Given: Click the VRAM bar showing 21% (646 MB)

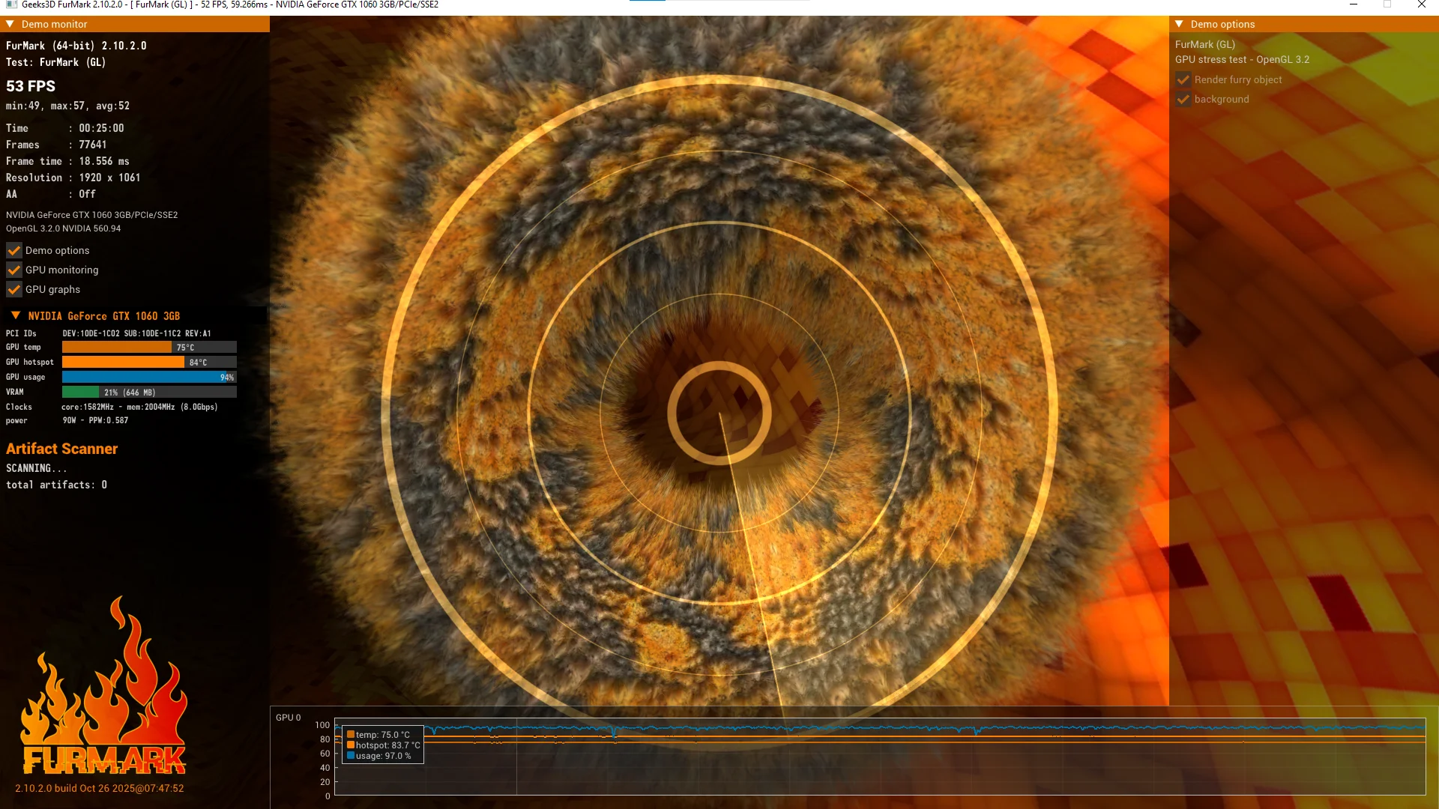Looking at the screenshot, I should [149, 392].
